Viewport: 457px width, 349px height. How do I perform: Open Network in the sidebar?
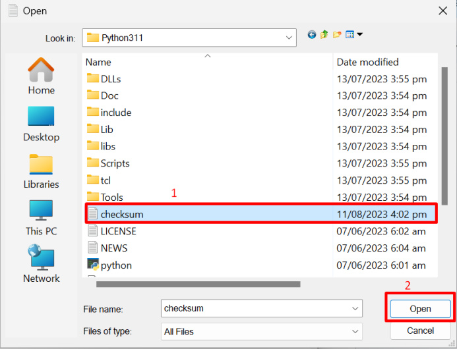(41, 263)
